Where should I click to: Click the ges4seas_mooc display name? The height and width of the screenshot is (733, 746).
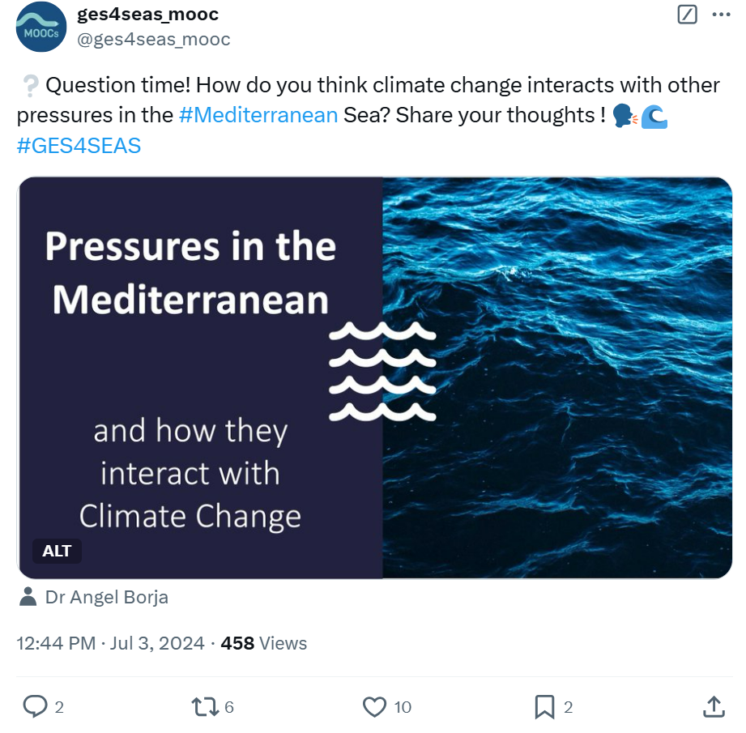coord(147,14)
